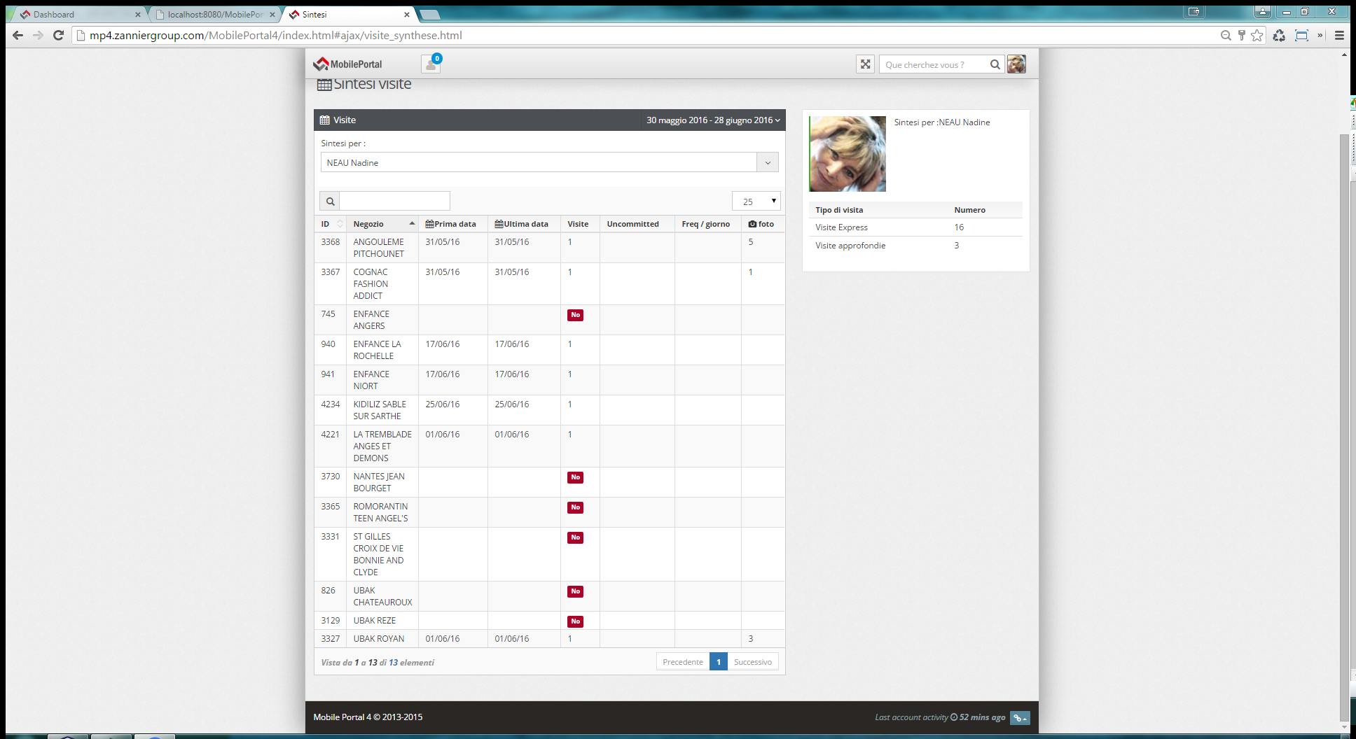
Task: Switch to the localhost:8080 browser tab
Action: (214, 14)
